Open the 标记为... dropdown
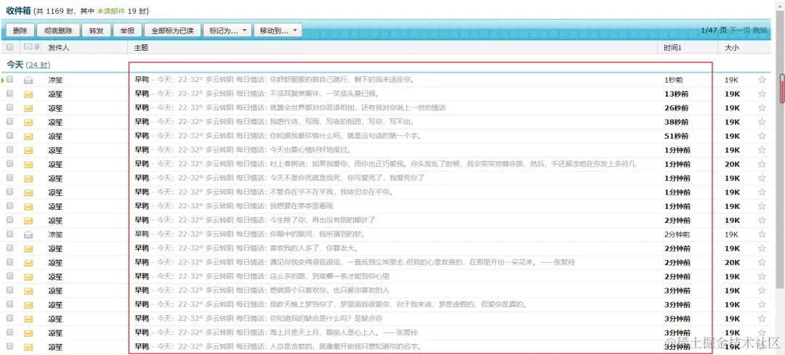Image resolution: width=785 pixels, height=355 pixels. 227,30
